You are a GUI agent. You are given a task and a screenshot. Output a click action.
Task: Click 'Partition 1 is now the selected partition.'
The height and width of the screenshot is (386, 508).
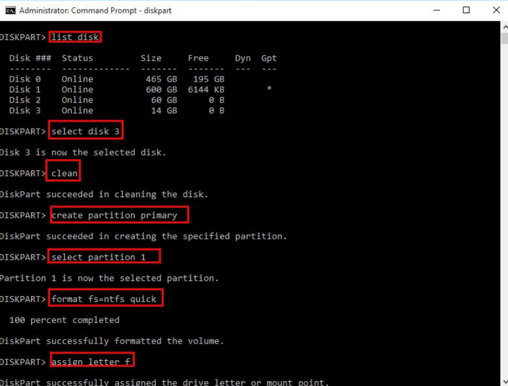click(109, 278)
